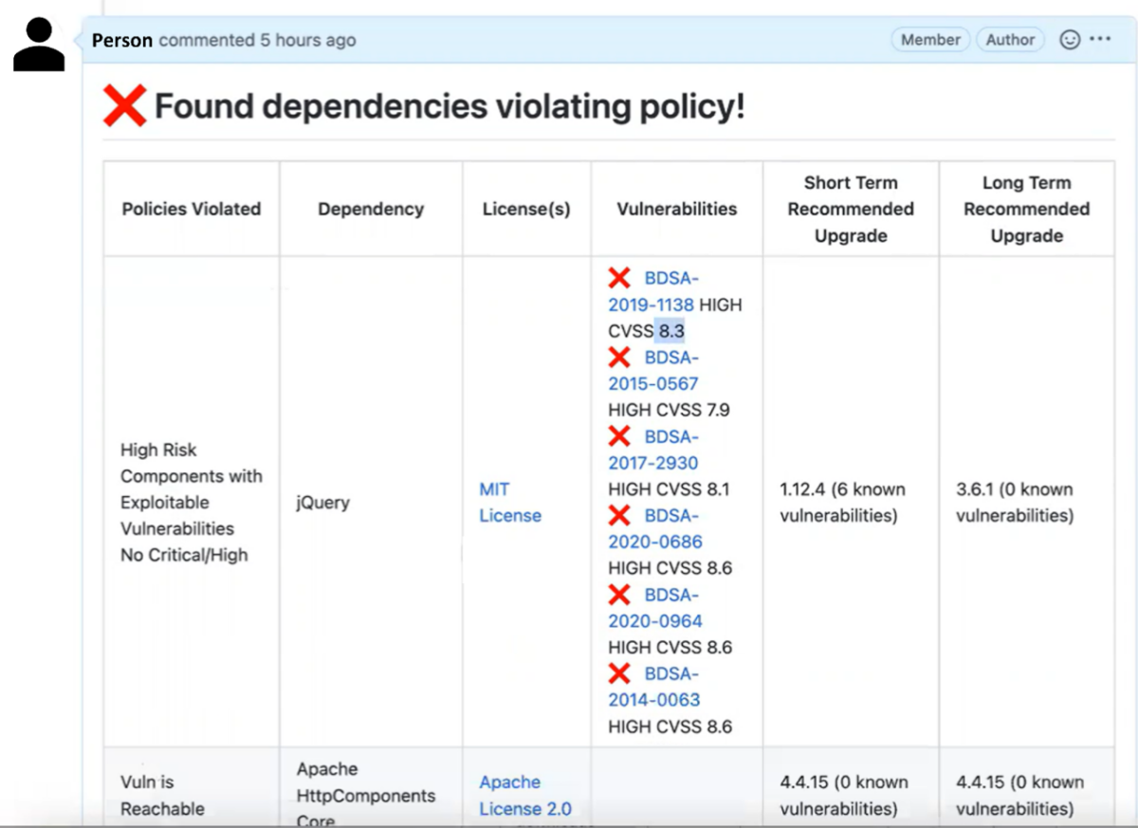This screenshot has height=828, width=1138.
Task: Open the emoji reaction picker
Action: point(1070,39)
